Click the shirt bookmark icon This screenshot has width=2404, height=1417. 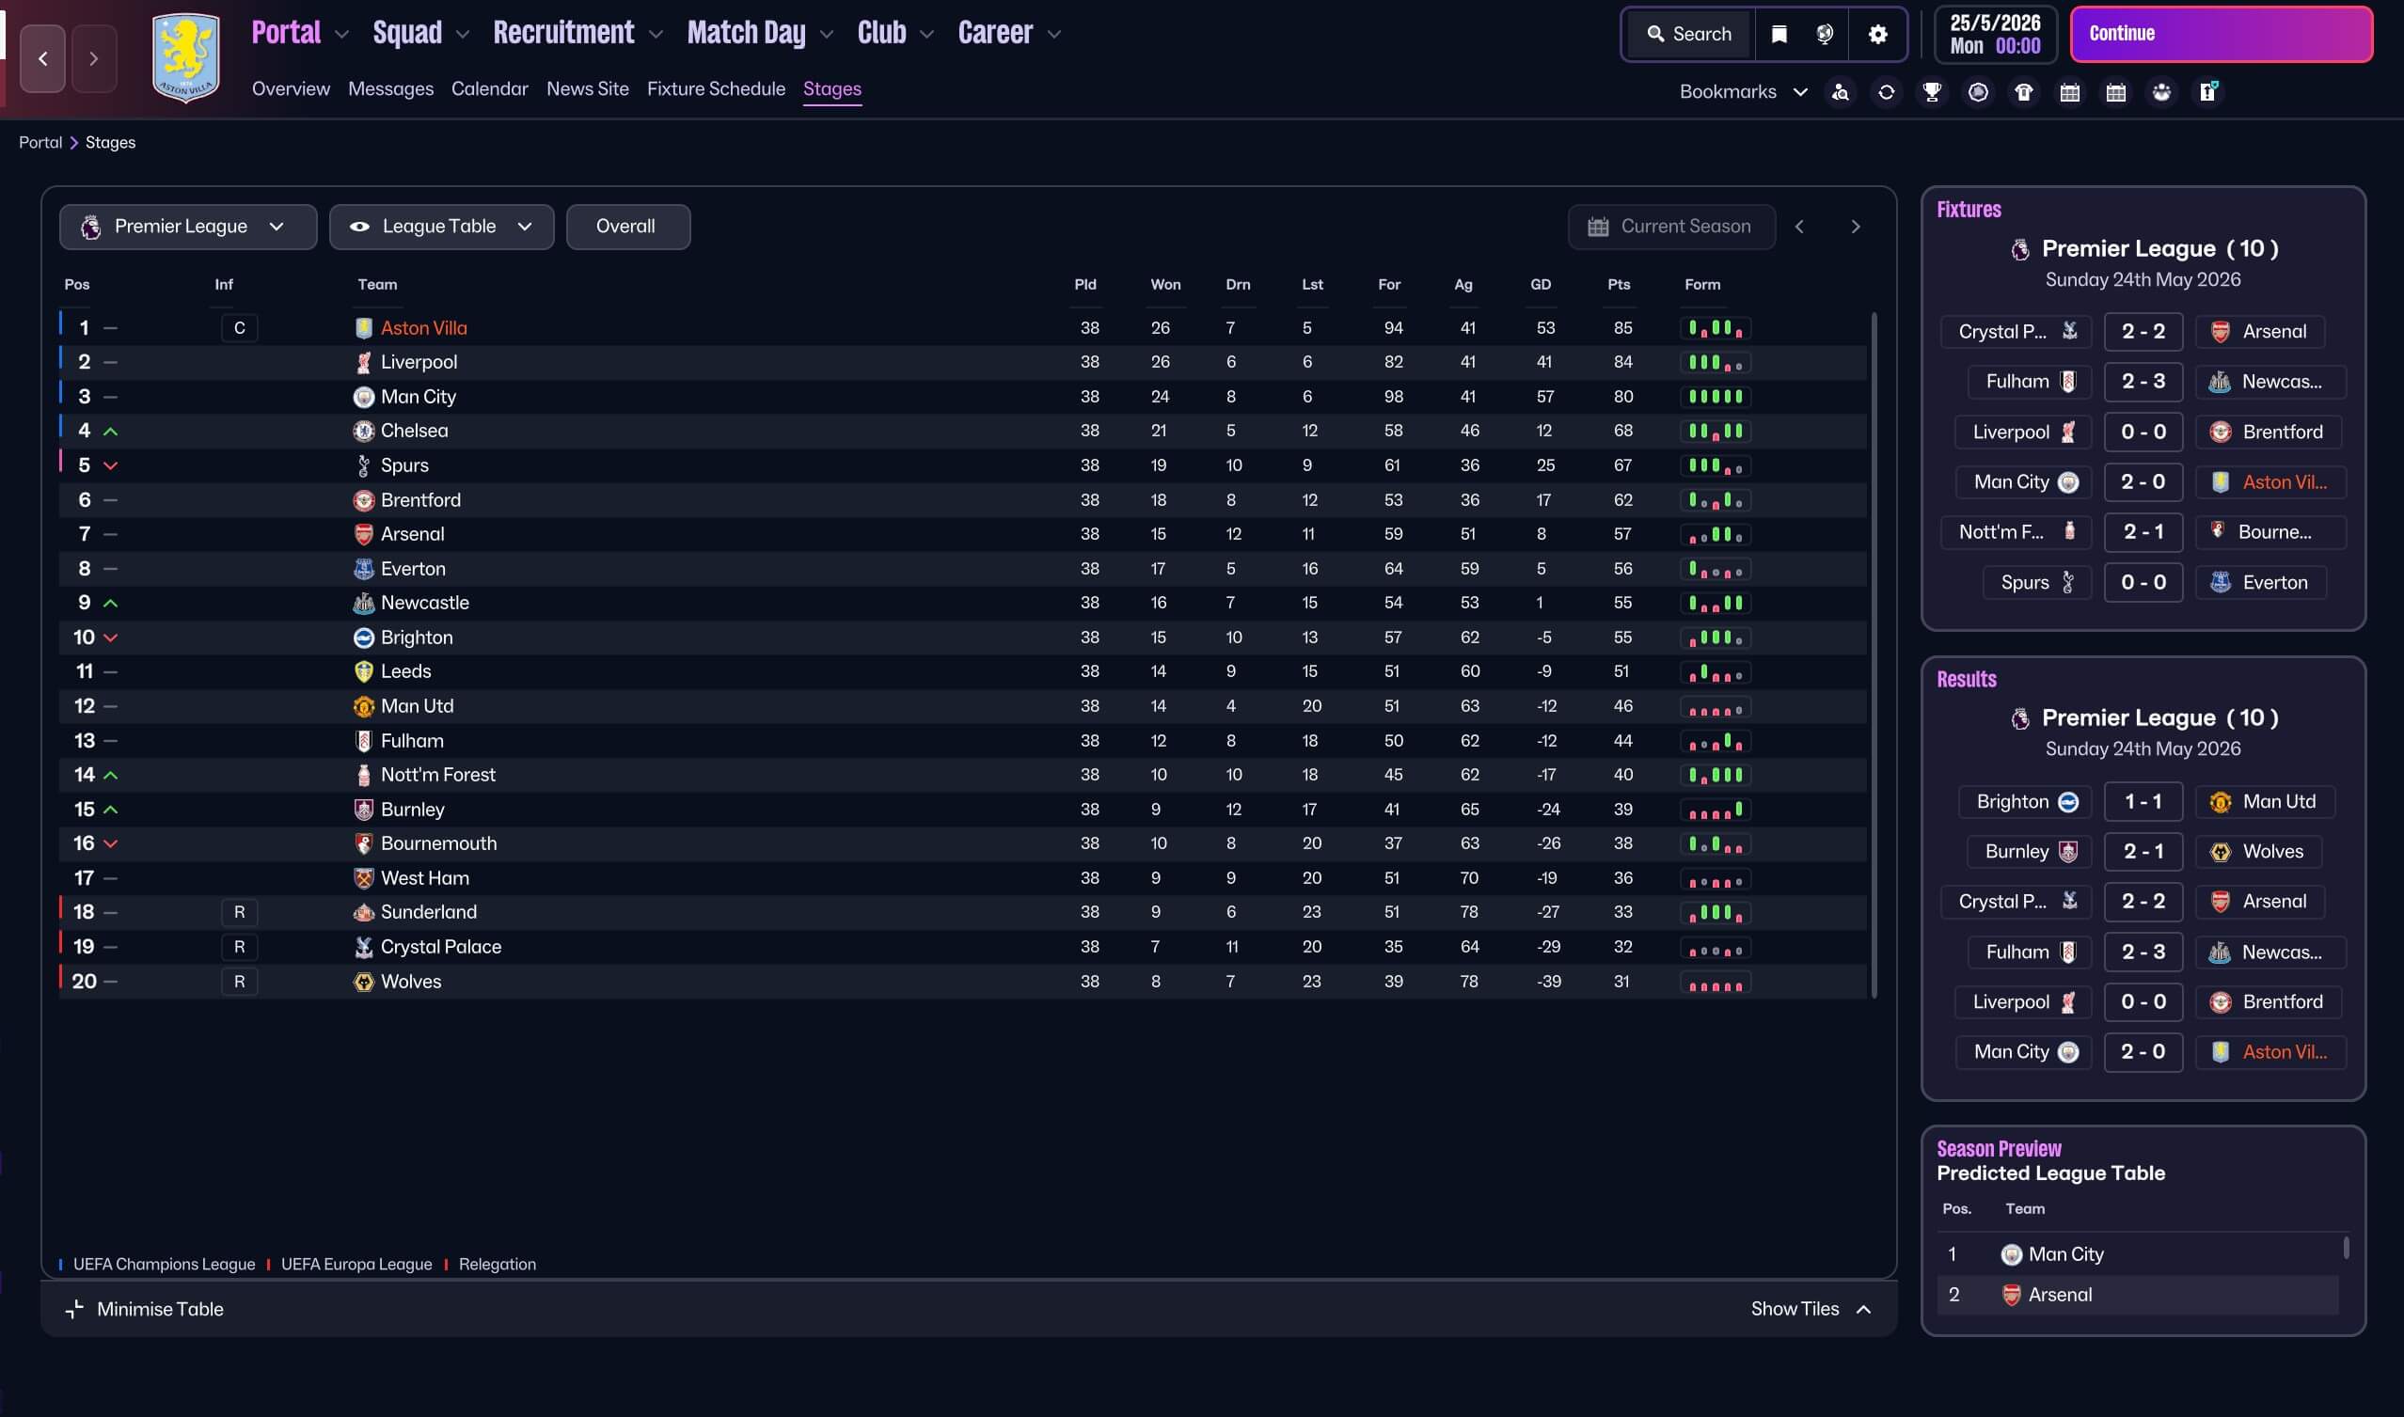point(2024,91)
